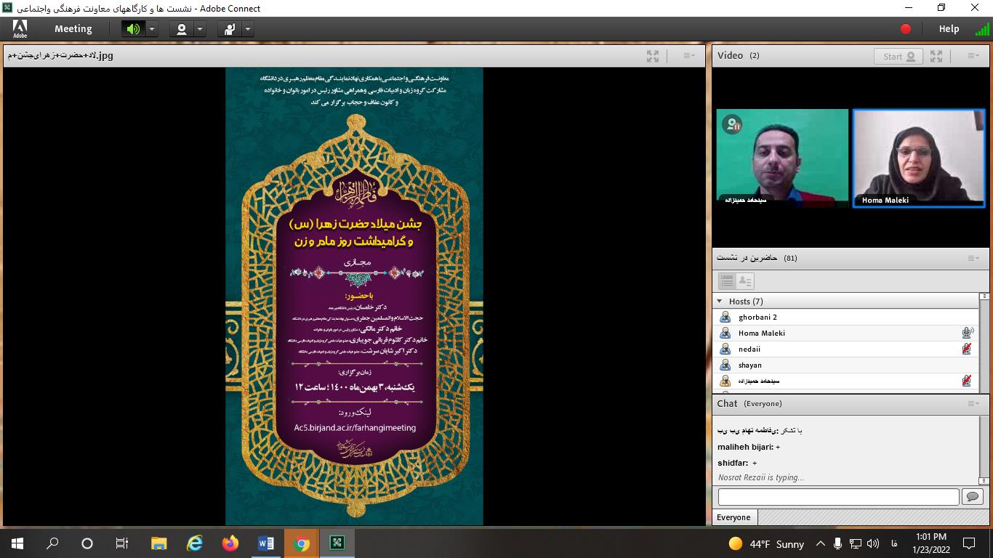Screen dimensions: 993x558
Task: Switch to attendee status view icon
Action: (x=744, y=281)
